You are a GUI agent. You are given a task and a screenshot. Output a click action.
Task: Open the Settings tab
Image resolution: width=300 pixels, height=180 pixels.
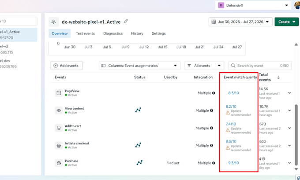[159, 33]
